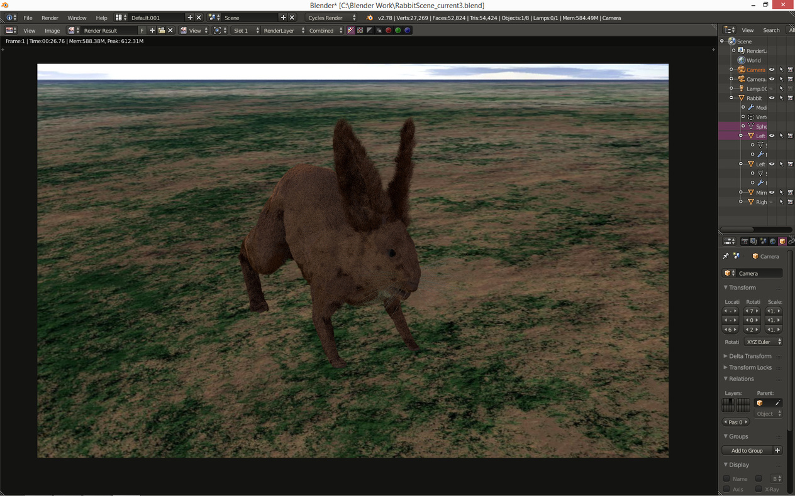Click the pin icon in properties panel
The width and height of the screenshot is (795, 496).
coord(726,256)
